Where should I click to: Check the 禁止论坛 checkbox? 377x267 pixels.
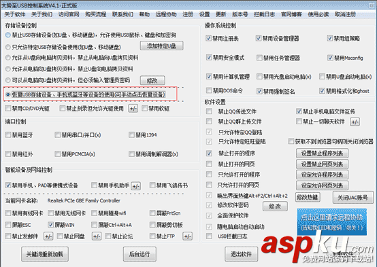[x=108, y=236]
